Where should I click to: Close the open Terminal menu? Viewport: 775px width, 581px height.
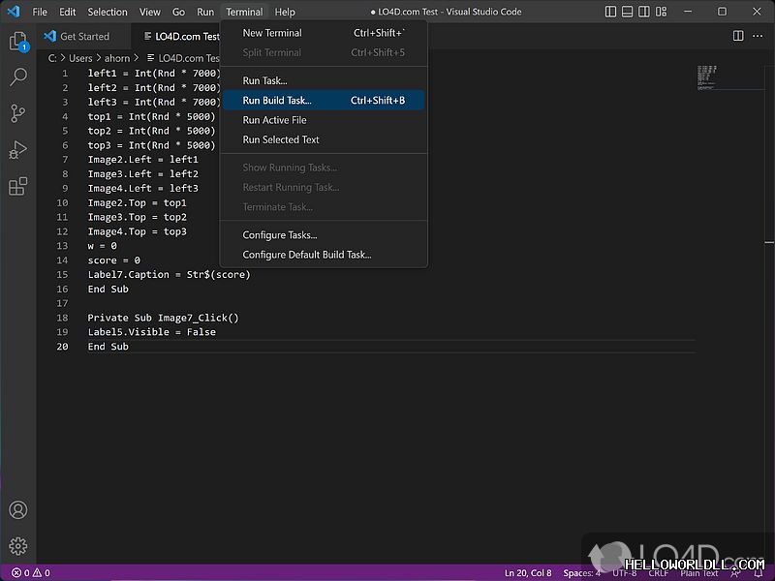coord(244,12)
